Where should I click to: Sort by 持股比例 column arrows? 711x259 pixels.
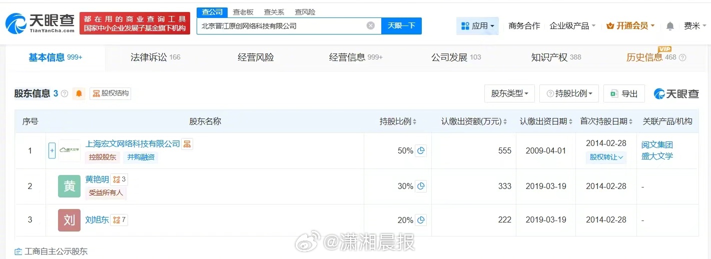click(415, 121)
